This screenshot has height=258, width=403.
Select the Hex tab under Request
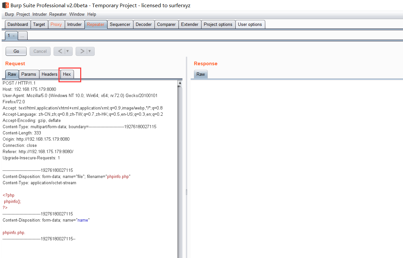(x=67, y=74)
